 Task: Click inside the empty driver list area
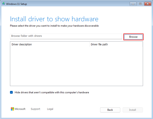click(76, 67)
